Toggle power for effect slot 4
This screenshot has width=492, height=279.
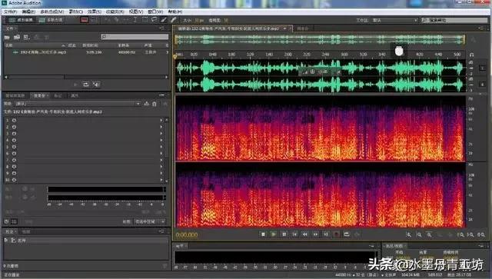14,140
